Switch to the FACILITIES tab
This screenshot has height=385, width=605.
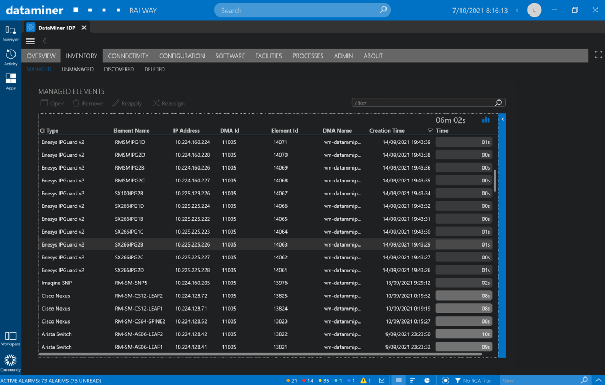click(x=269, y=56)
